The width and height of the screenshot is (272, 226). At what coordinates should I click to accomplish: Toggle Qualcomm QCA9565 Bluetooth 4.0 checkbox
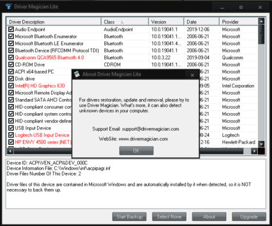click(11, 57)
